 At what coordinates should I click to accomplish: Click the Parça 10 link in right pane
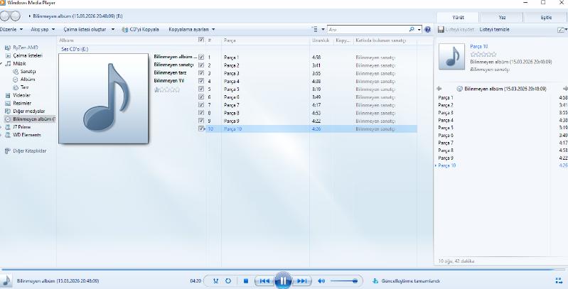pos(479,46)
